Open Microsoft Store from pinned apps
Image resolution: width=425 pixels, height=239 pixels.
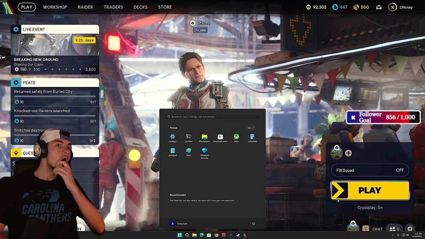(220, 138)
